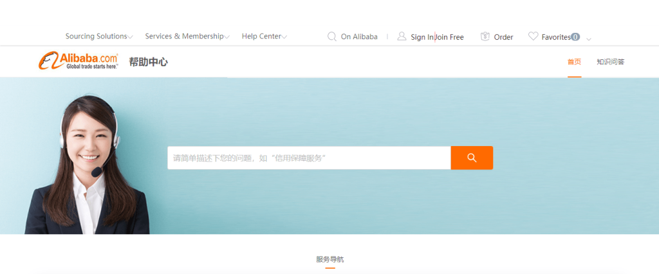Open the Order link

503,37
